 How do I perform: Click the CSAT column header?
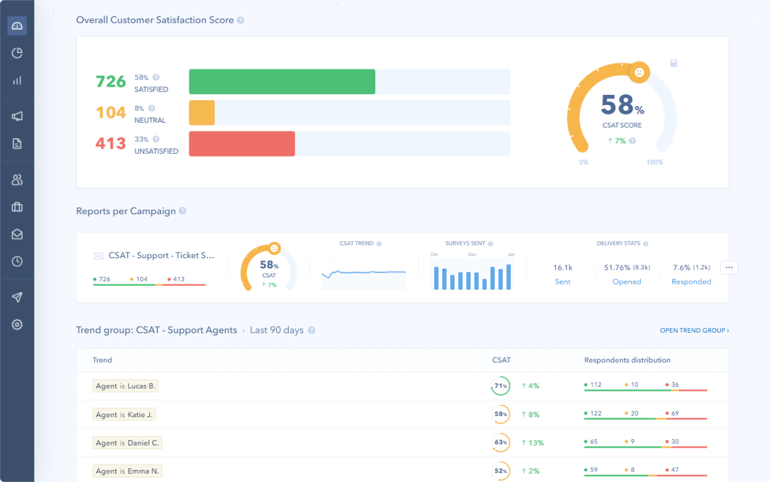(x=501, y=360)
